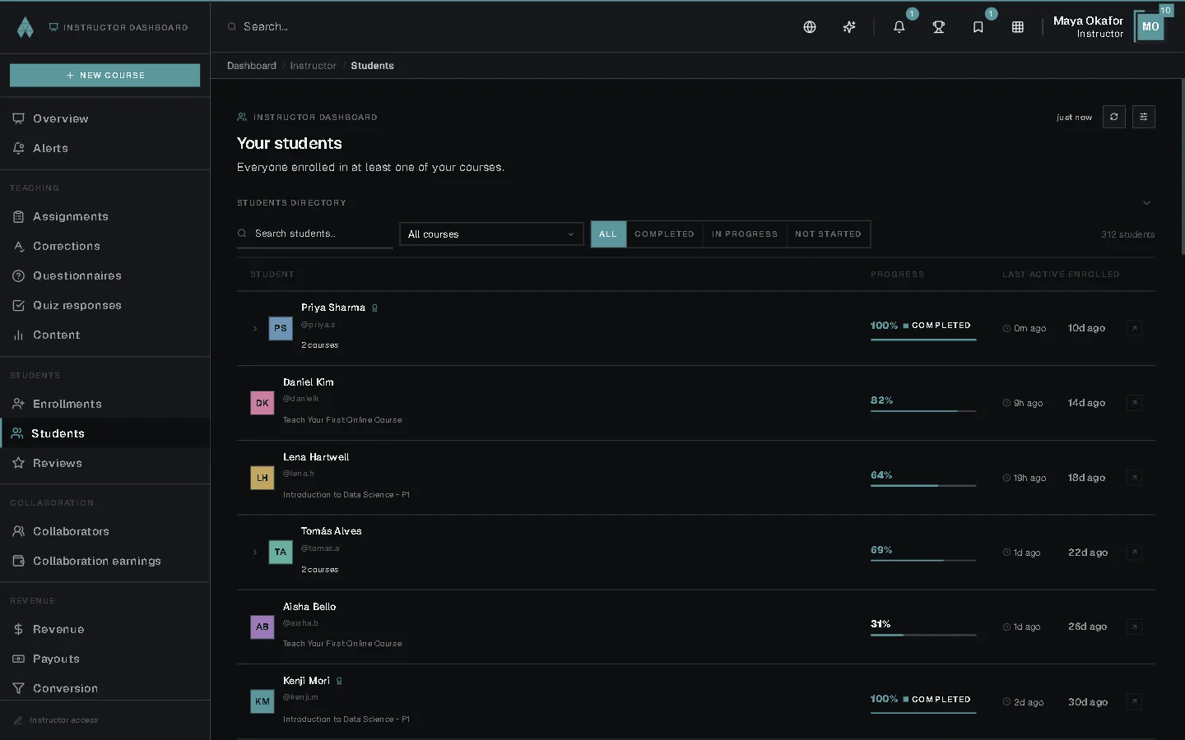
Task: Click the app logo in sidebar
Action: tap(26, 27)
